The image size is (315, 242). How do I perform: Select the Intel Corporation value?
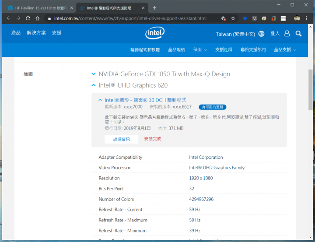(206, 157)
